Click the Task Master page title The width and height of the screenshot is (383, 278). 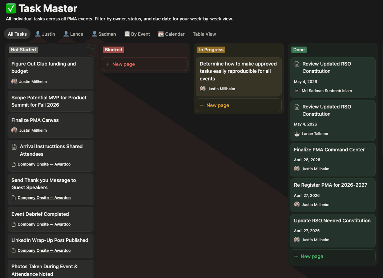(48, 8)
